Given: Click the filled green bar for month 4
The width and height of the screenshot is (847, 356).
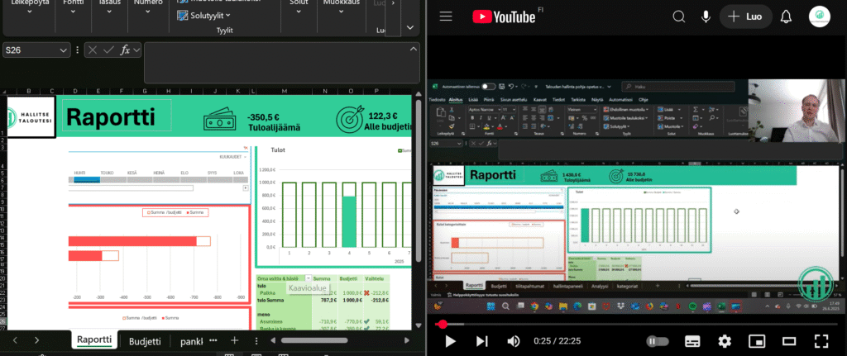Looking at the screenshot, I should 350,222.
